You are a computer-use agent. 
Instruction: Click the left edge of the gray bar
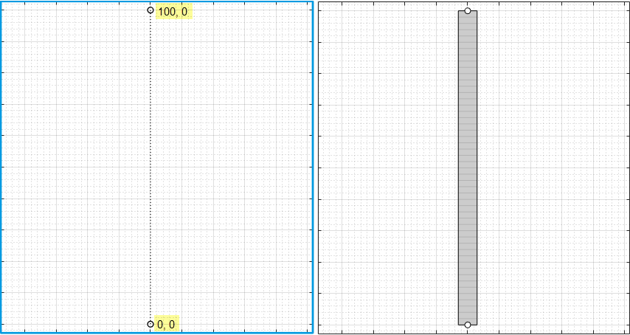coord(458,167)
